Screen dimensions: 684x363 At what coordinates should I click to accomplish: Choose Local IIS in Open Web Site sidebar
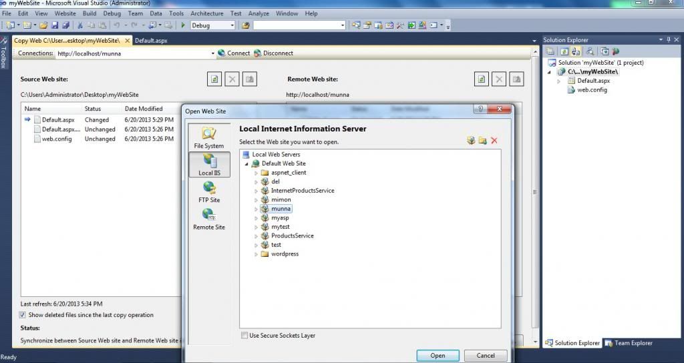(209, 164)
